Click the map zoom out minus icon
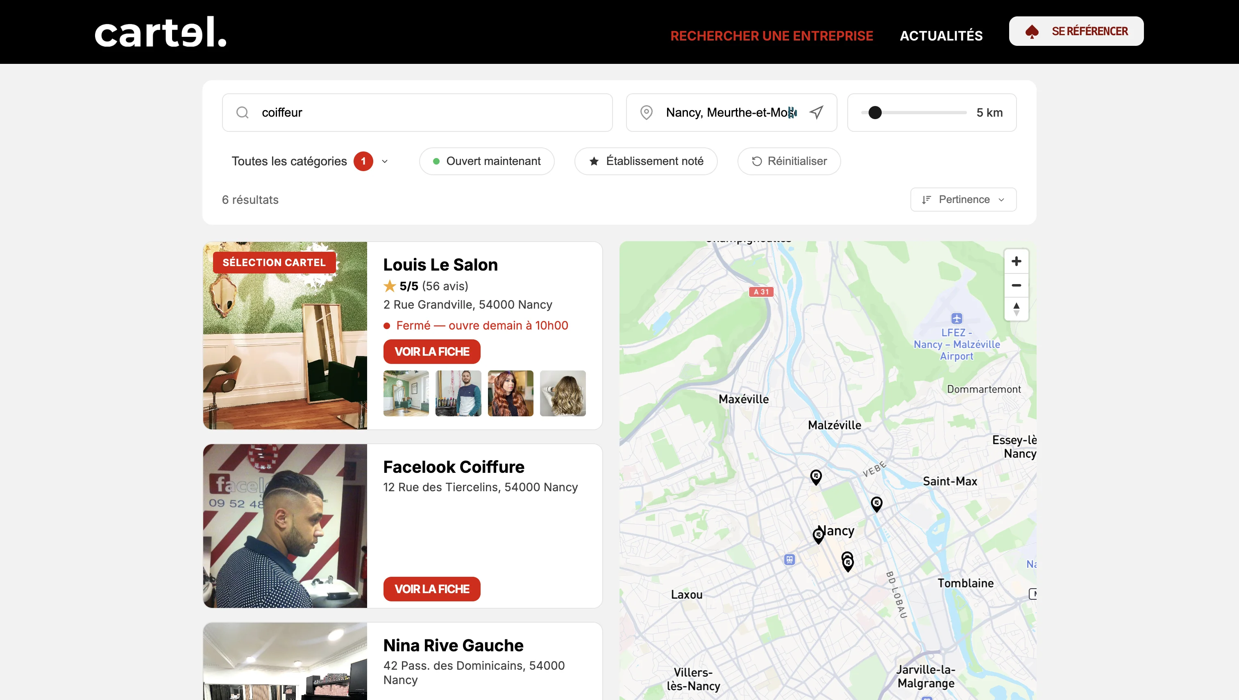Screen dimensions: 1239x700 (x=1016, y=285)
